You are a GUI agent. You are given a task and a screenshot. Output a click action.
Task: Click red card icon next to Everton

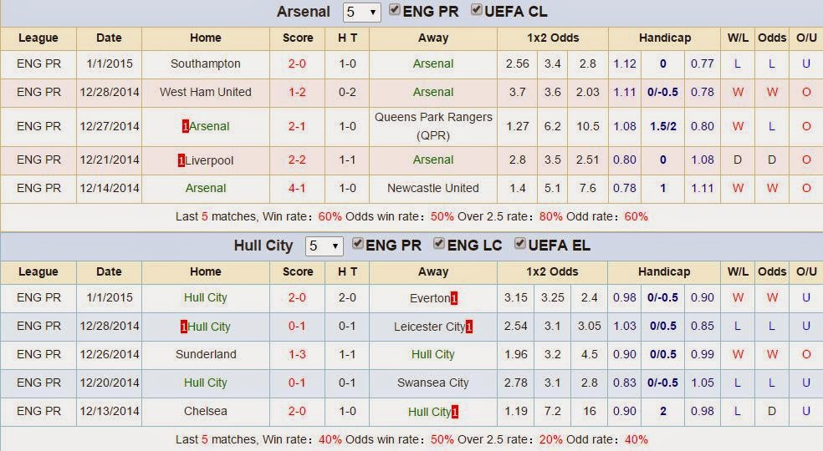pos(454,298)
